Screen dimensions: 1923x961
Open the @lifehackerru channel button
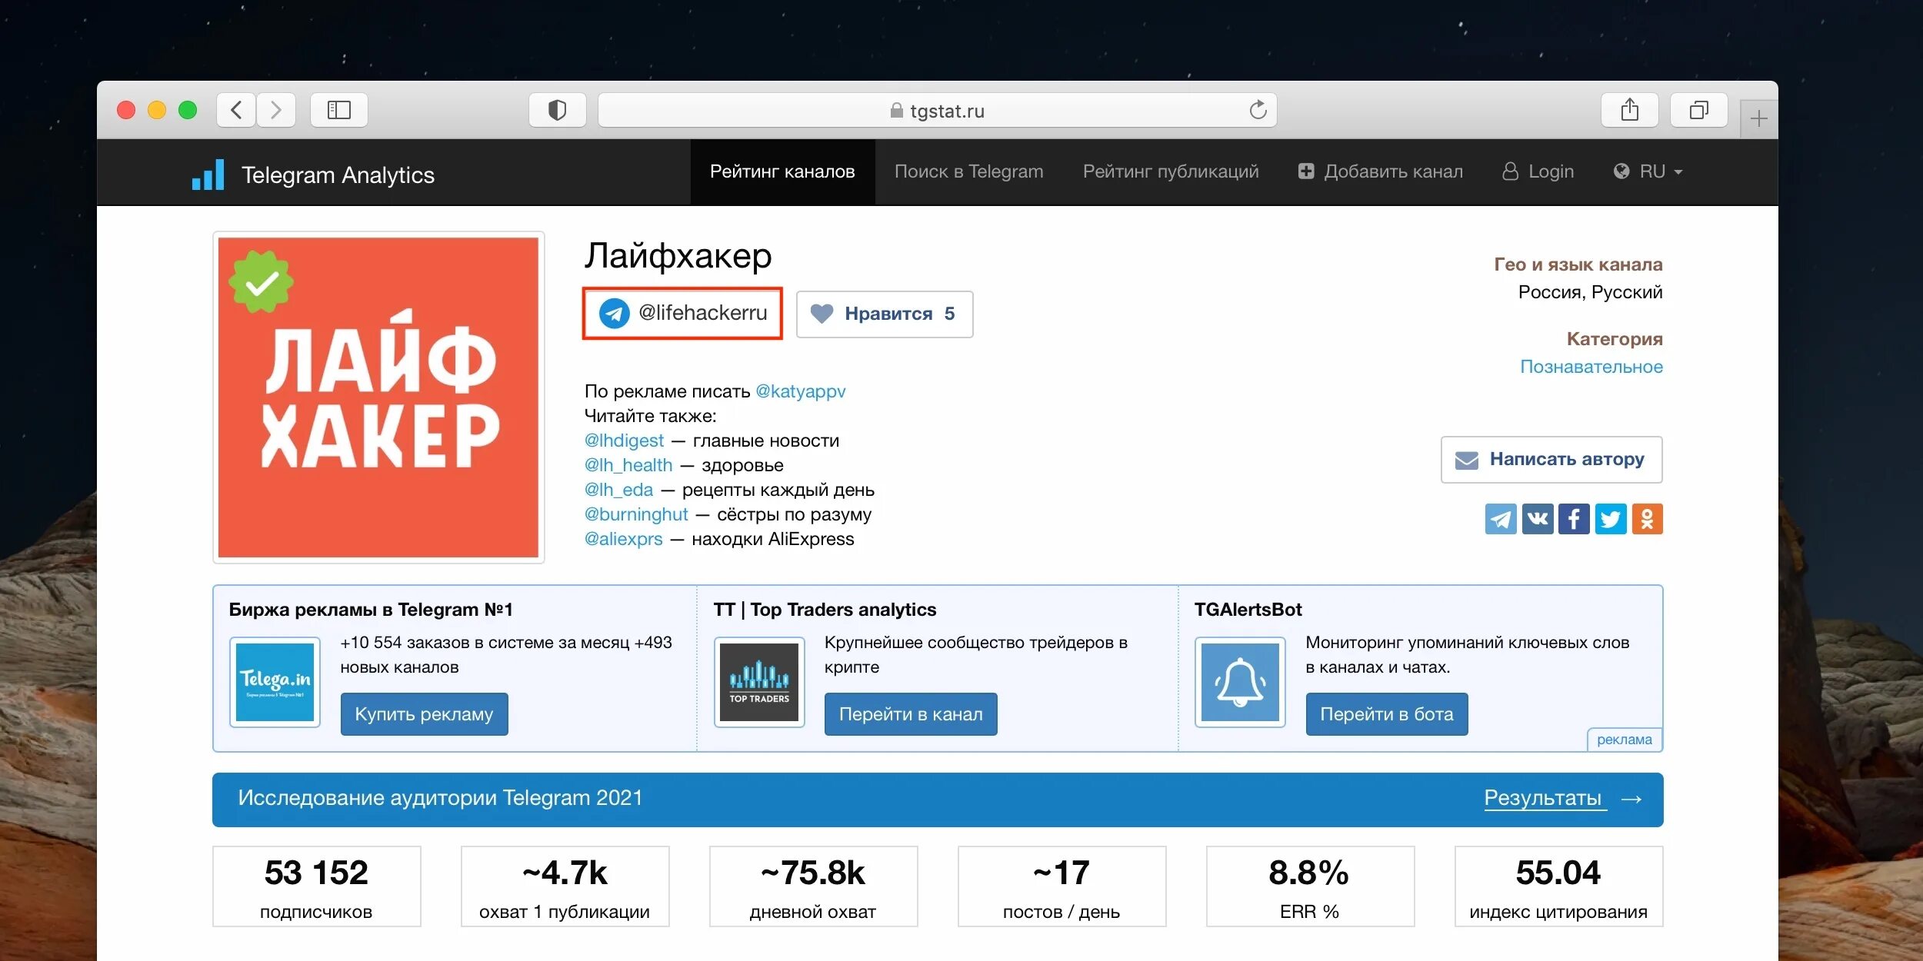click(x=682, y=313)
